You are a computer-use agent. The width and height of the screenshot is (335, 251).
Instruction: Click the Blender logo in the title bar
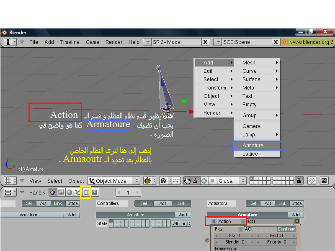(4, 33)
